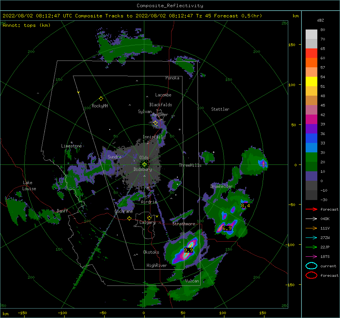Screen dimensions: 340x318
Task: Click the dBZ legend heading
Action: click(320, 20)
